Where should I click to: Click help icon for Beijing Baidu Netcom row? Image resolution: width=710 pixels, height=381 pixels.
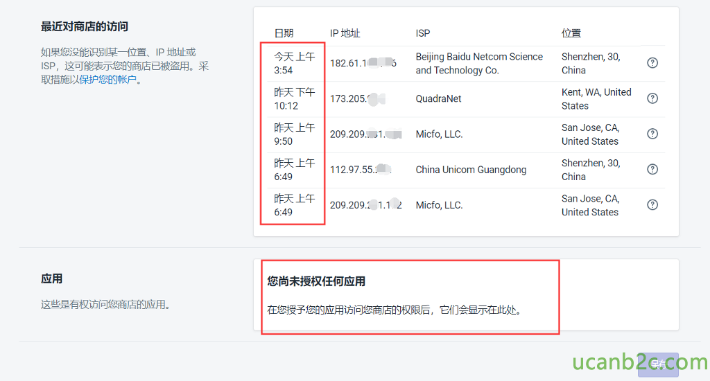(x=652, y=63)
